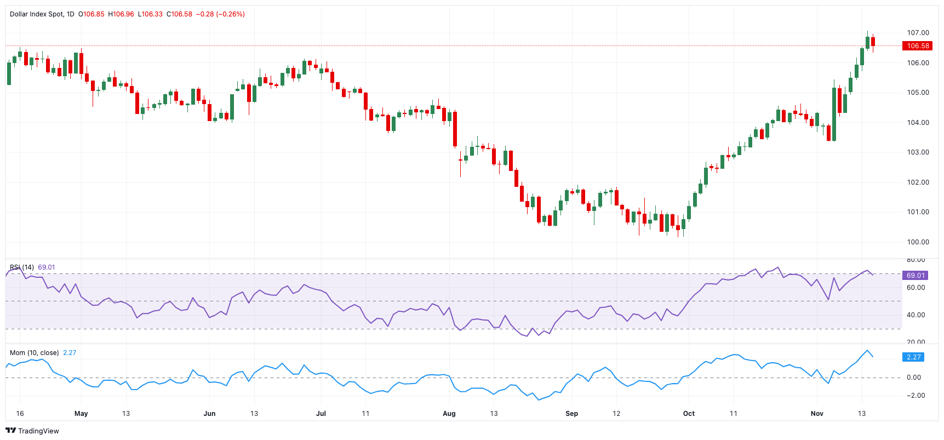Click the Oct date axis label
The width and height of the screenshot is (944, 440).
(x=689, y=414)
